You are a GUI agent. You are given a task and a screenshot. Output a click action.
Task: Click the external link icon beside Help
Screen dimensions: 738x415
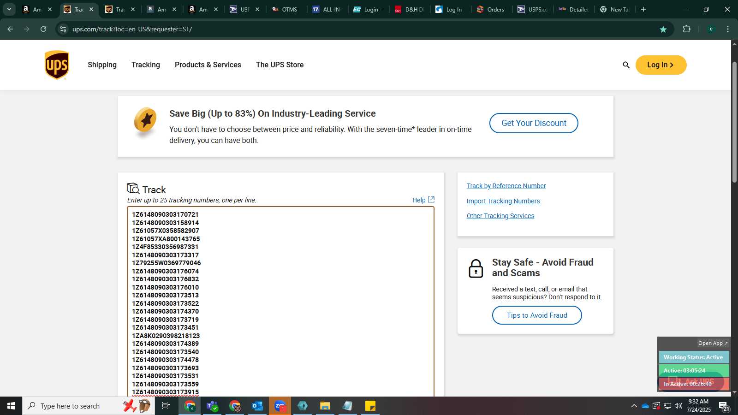tap(431, 200)
